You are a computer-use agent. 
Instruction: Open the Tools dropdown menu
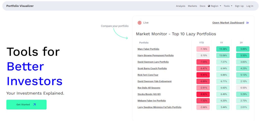(228, 6)
